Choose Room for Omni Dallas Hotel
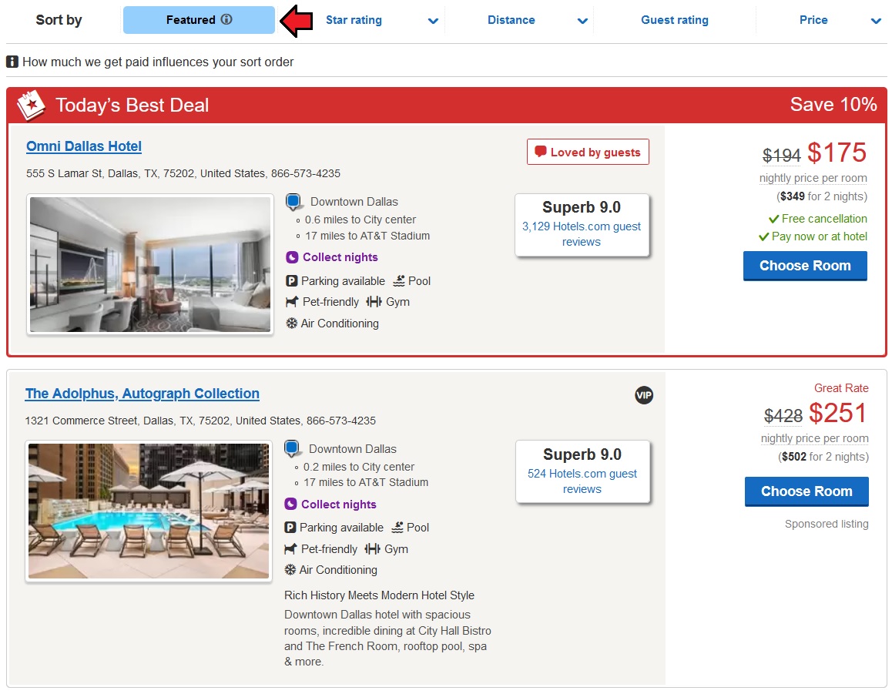Viewport: 892px width, 694px height. 805,266
